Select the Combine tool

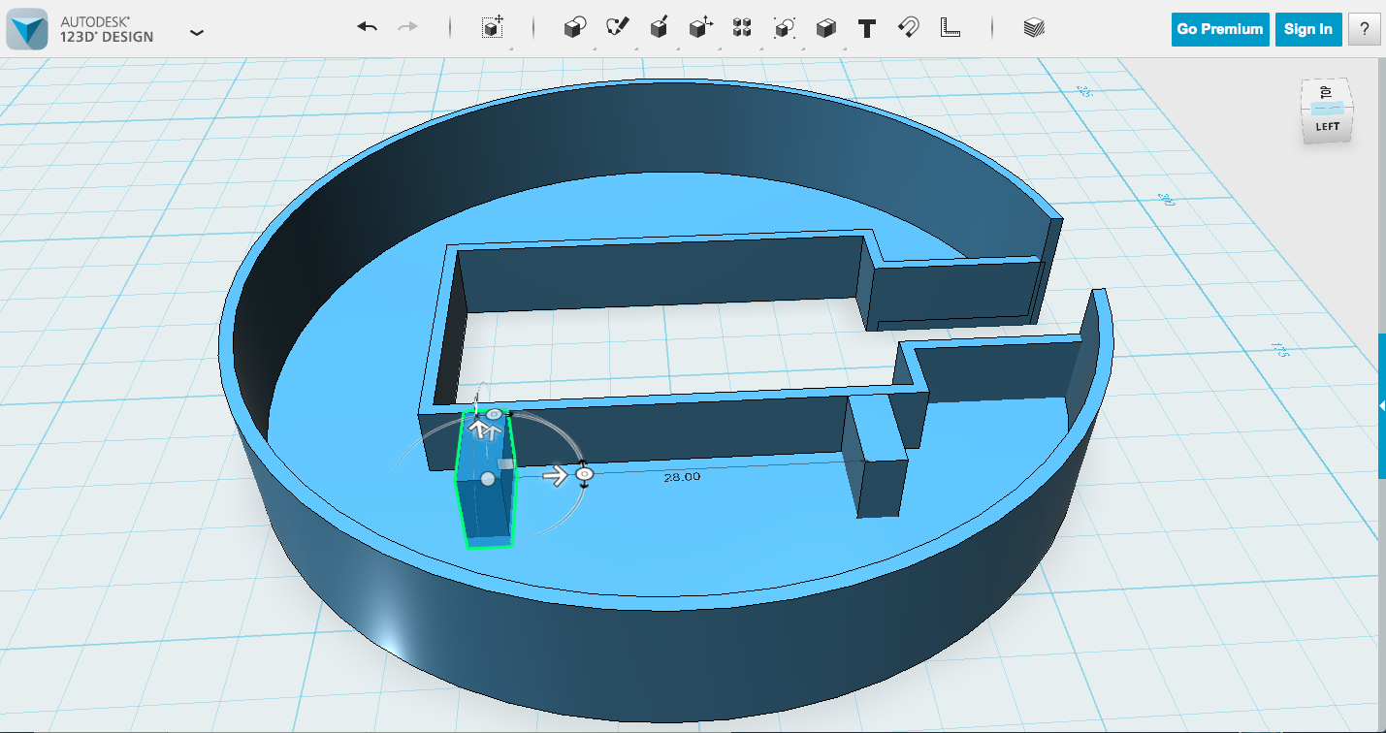point(823,28)
